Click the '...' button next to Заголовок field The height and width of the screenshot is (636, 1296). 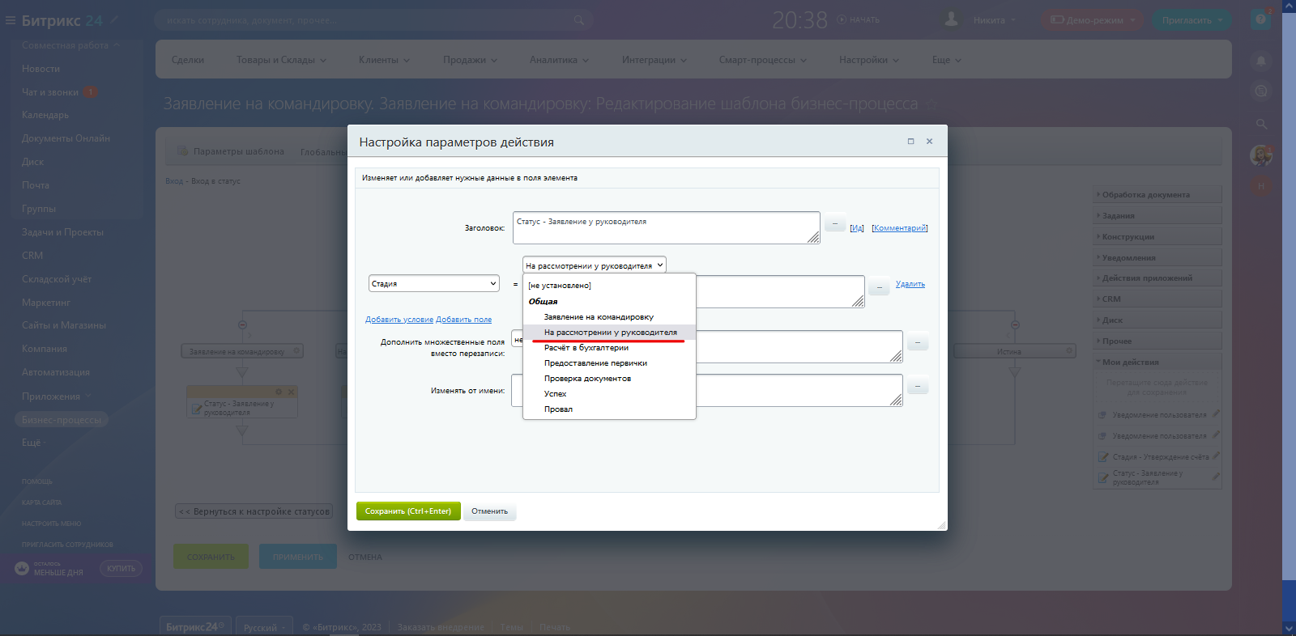(x=835, y=223)
